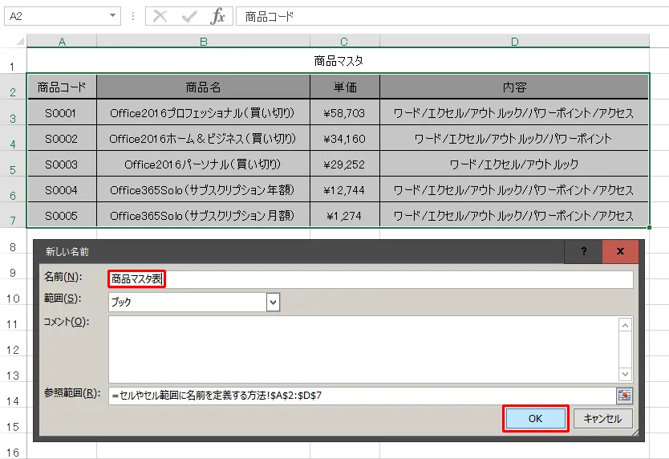Click the 内容 header cell
This screenshot has height=459, width=669.
pyautogui.click(x=514, y=87)
